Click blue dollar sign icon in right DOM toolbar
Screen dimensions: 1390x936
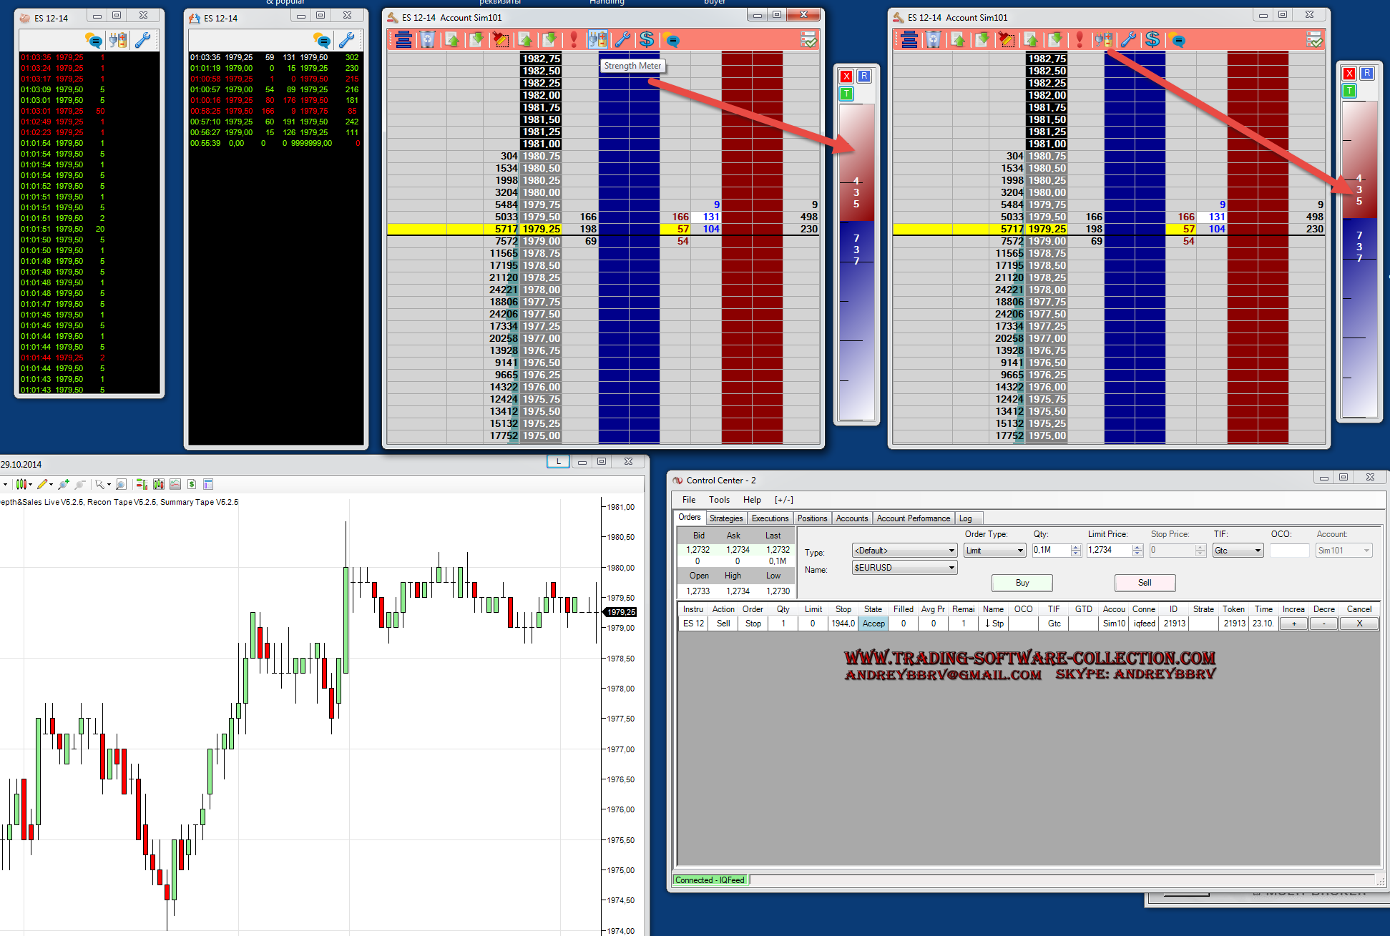coord(1152,40)
